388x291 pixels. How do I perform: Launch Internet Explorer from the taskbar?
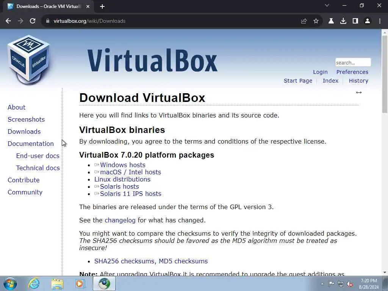click(x=34, y=283)
